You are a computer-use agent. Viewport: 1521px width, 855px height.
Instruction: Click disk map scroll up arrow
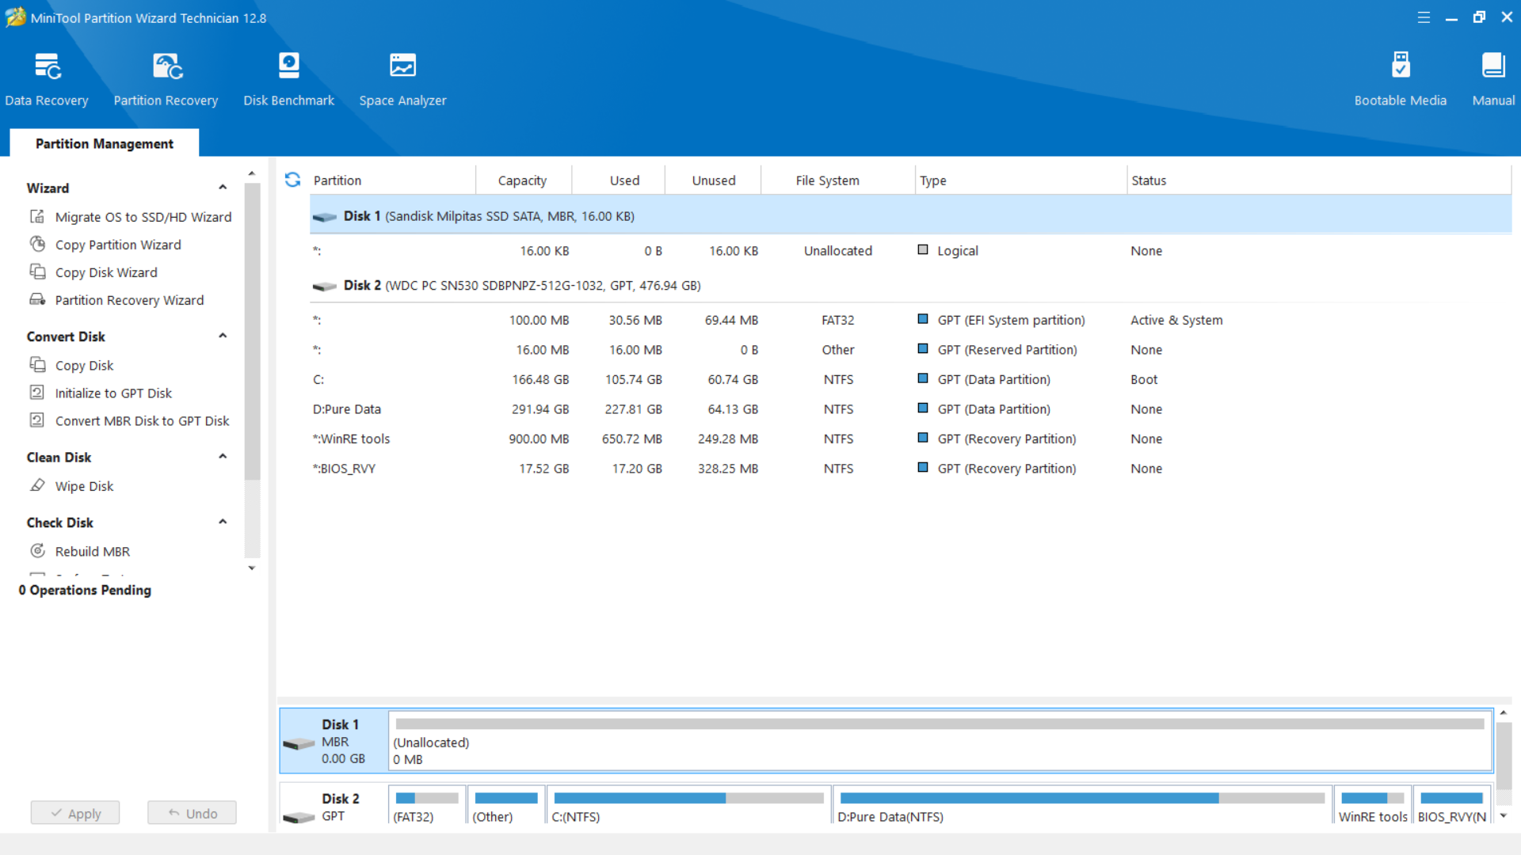(x=1503, y=713)
